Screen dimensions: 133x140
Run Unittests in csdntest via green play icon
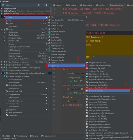(x=26, y=62)
